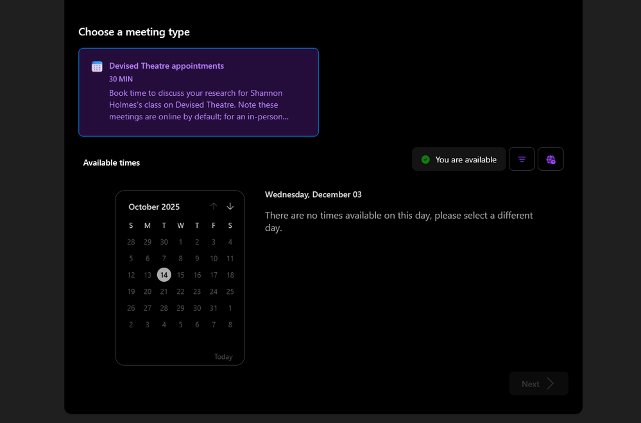
Task: Click the green check availability icon
Action: 425,160
